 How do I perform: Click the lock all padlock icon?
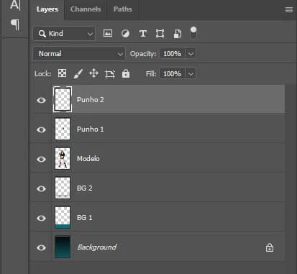click(x=126, y=73)
